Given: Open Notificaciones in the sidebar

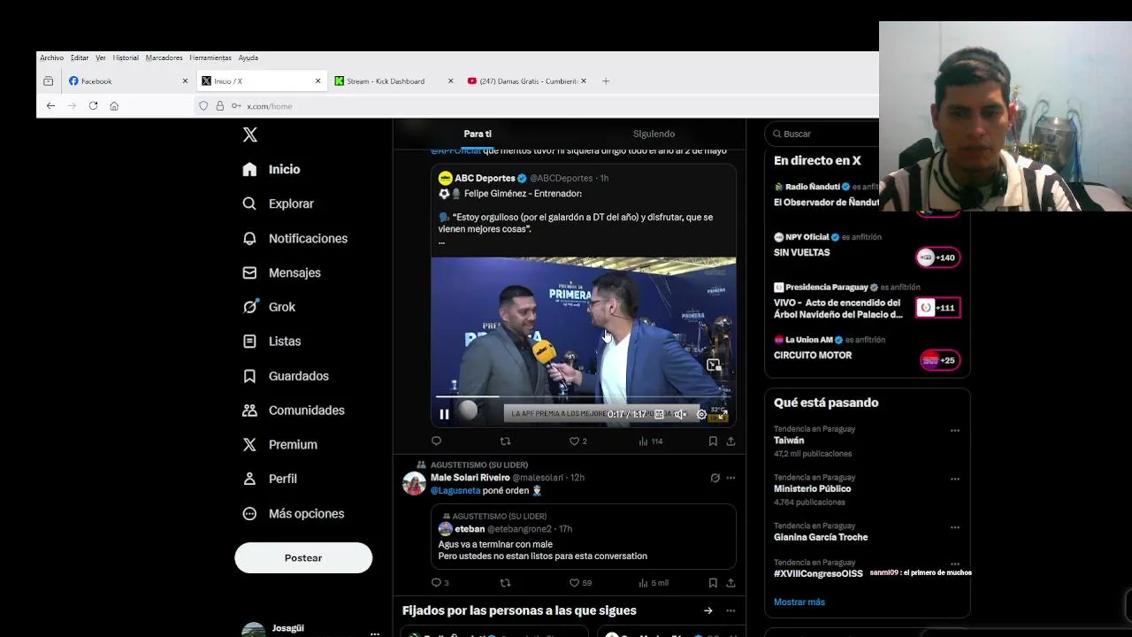Looking at the screenshot, I should (x=307, y=238).
